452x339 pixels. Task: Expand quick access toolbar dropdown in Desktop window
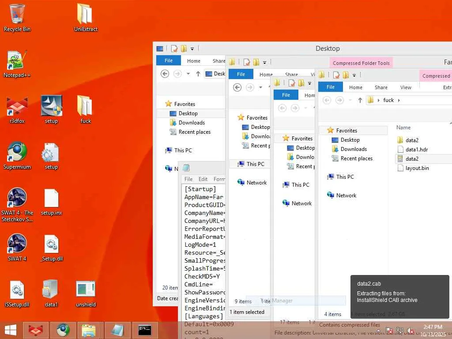pyautogui.click(x=192, y=49)
